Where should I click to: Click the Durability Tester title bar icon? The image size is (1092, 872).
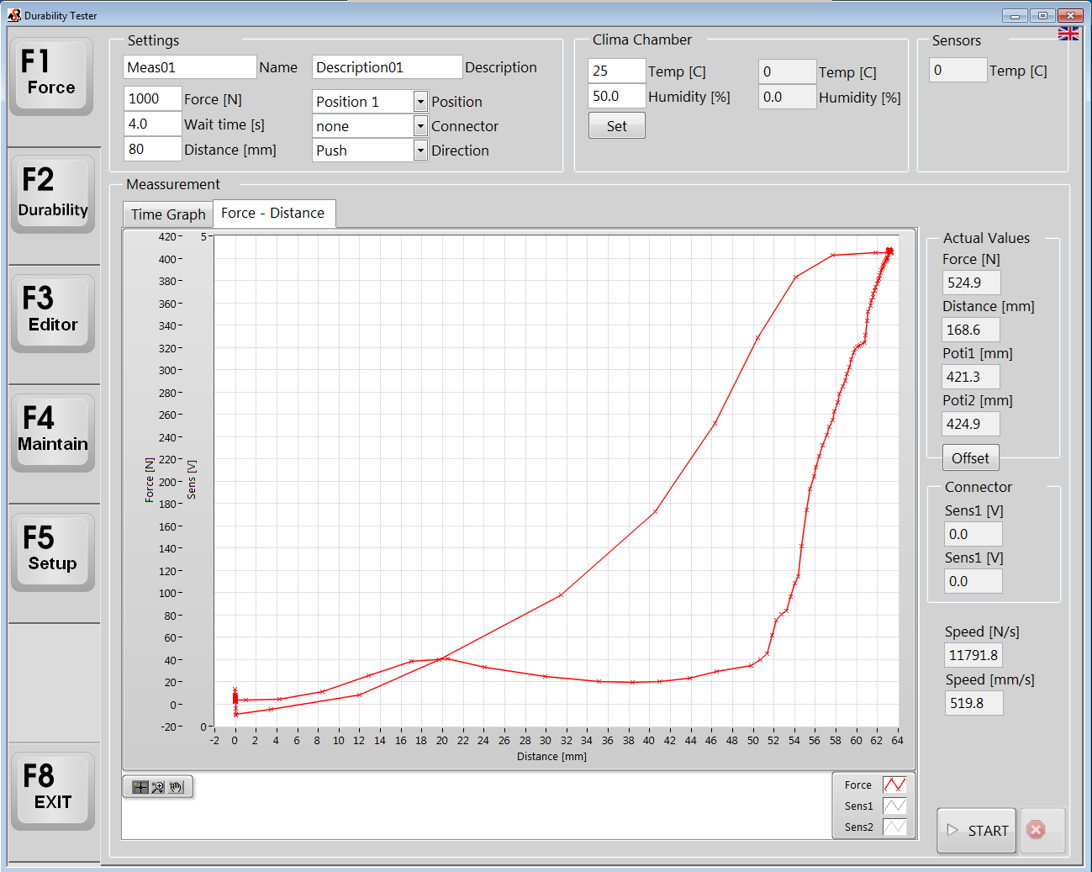pos(13,15)
